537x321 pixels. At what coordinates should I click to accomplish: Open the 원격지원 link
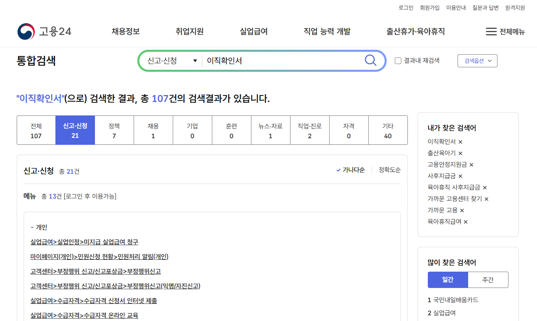(x=515, y=8)
